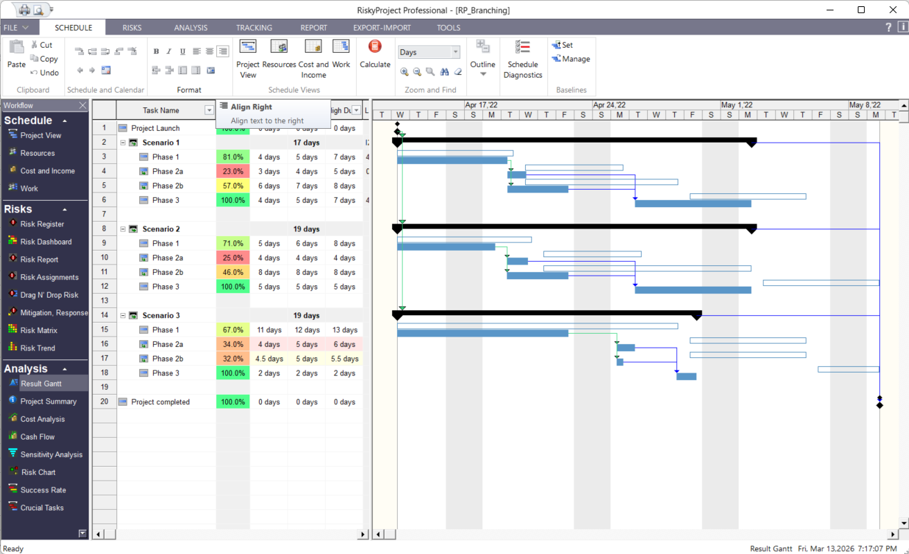Screen dimensions: 909x554
Task: Open the TOOLS menu
Action: [448, 28]
